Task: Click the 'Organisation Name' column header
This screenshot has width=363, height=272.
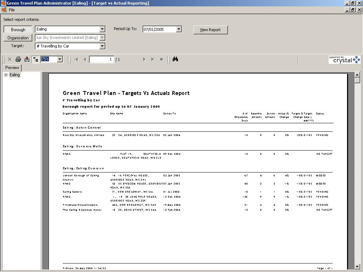Action: (75, 114)
